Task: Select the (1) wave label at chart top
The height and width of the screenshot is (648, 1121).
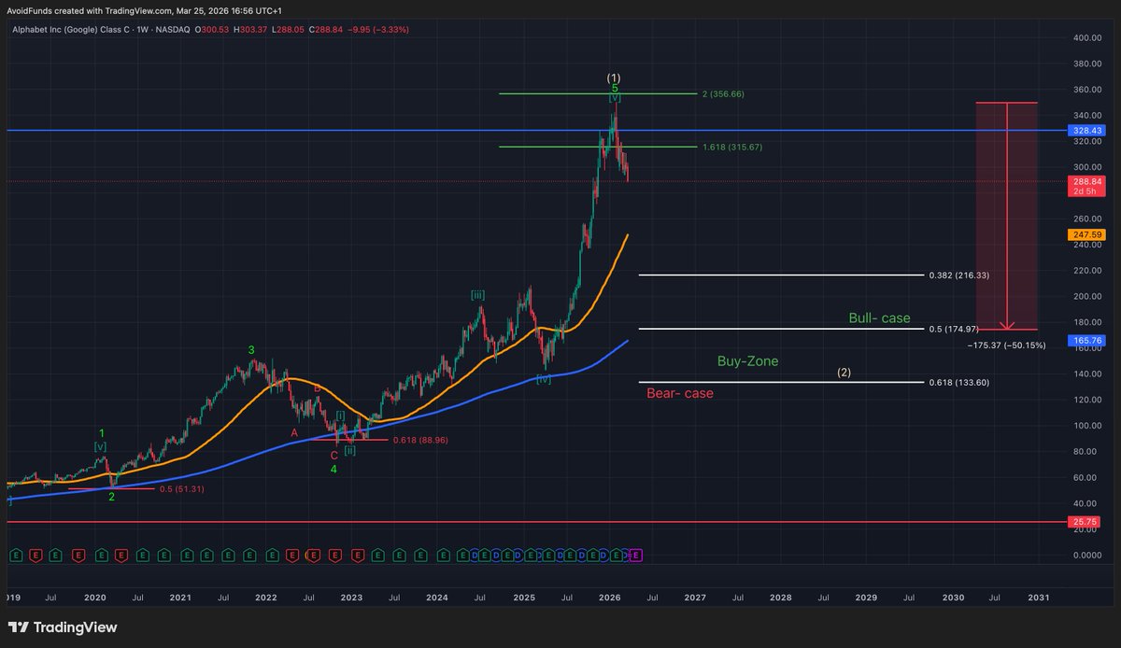Action: pyautogui.click(x=614, y=77)
